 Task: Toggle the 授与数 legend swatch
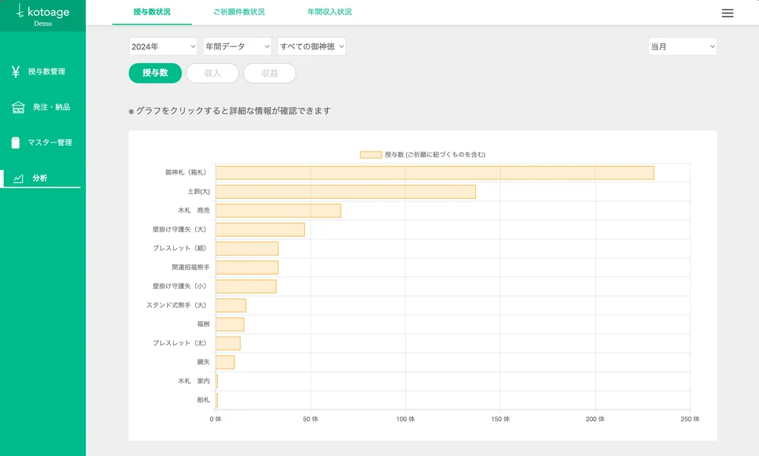click(371, 155)
